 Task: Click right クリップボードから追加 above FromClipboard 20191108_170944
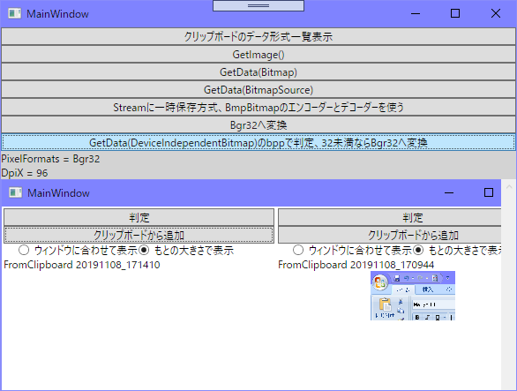coord(389,235)
